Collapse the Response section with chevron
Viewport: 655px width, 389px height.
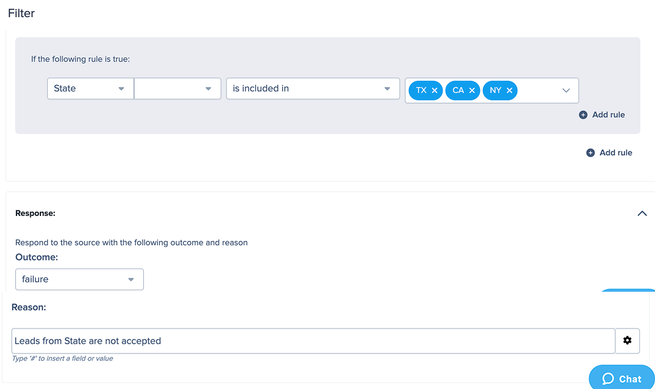[642, 213]
